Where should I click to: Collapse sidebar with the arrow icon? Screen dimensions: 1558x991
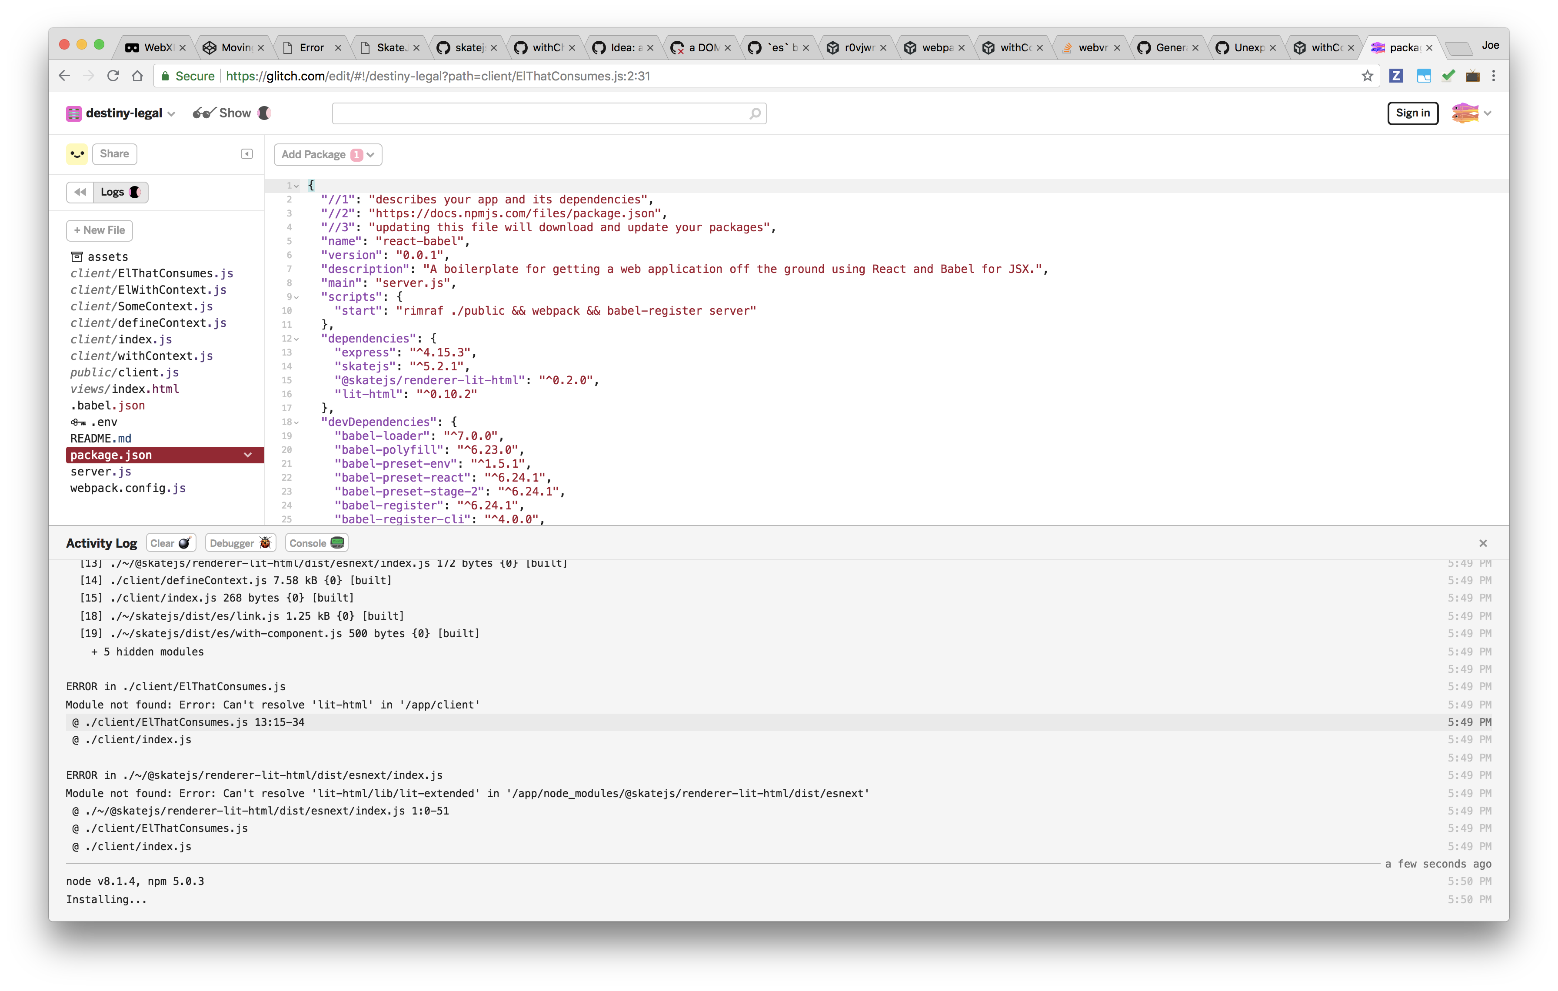[246, 154]
